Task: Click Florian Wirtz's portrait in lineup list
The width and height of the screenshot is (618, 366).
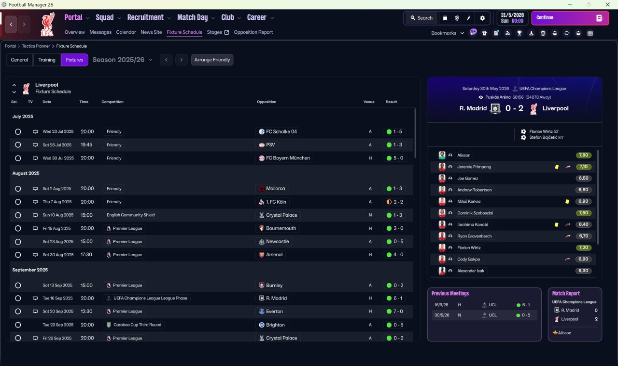Action: 442,248
